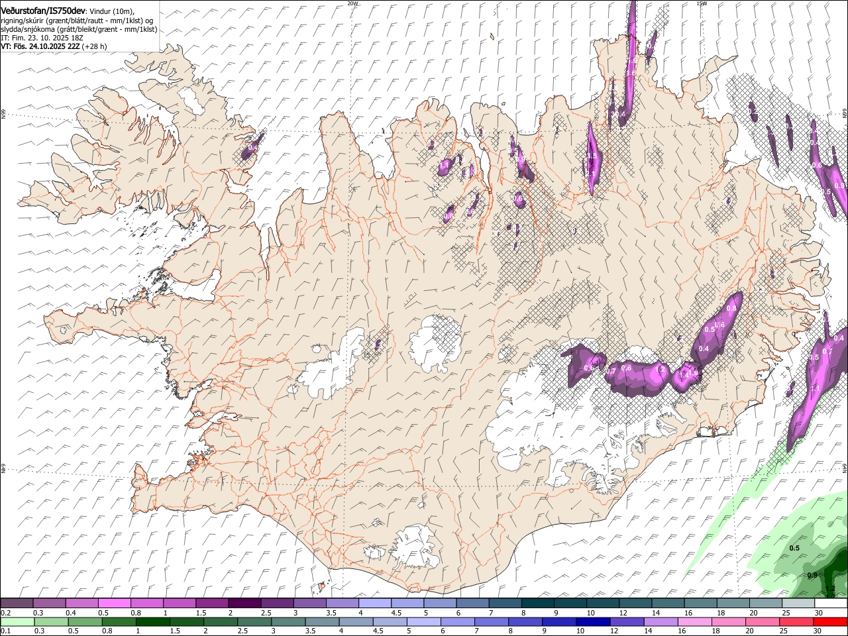The image size is (848, 636).
Task: Pick the white swatch above purple-scale 30
Action: [831, 604]
